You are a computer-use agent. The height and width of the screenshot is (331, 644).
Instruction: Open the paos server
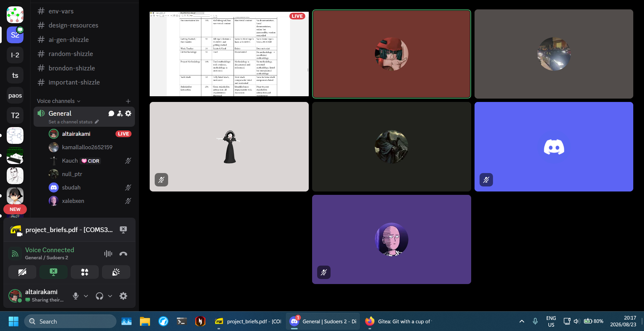coord(15,95)
